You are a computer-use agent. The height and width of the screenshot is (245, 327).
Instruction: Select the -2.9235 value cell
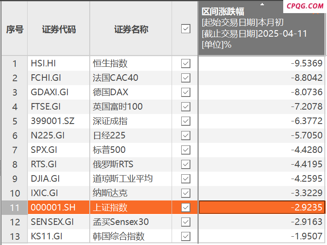coord(262,207)
